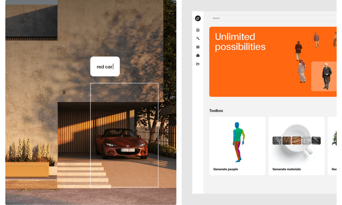Click the colorful walking figure
The width and height of the screenshot is (342, 205).
pyautogui.click(x=238, y=142)
